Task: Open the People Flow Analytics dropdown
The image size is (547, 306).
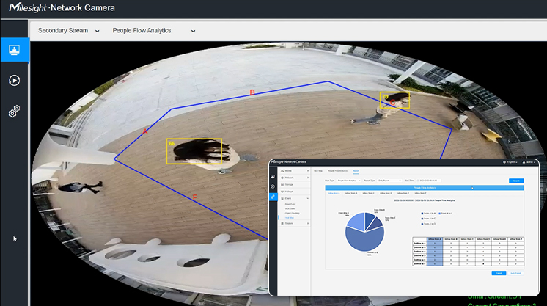Action: (x=154, y=31)
